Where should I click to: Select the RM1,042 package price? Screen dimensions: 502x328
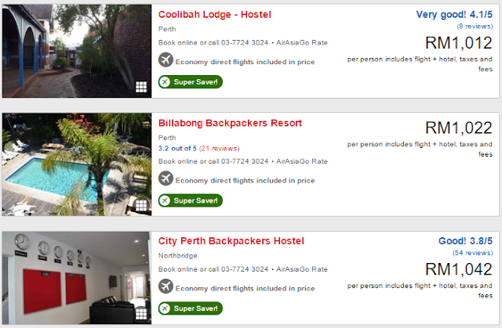click(x=458, y=269)
